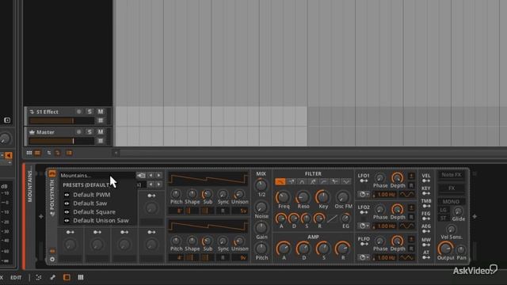This screenshot has width=507, height=285.
Task: Open the Note FX device chain slot
Action: pyautogui.click(x=452, y=175)
